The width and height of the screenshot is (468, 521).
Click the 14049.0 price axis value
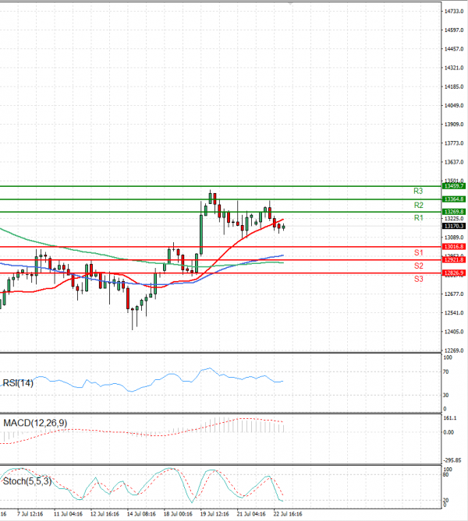point(454,106)
